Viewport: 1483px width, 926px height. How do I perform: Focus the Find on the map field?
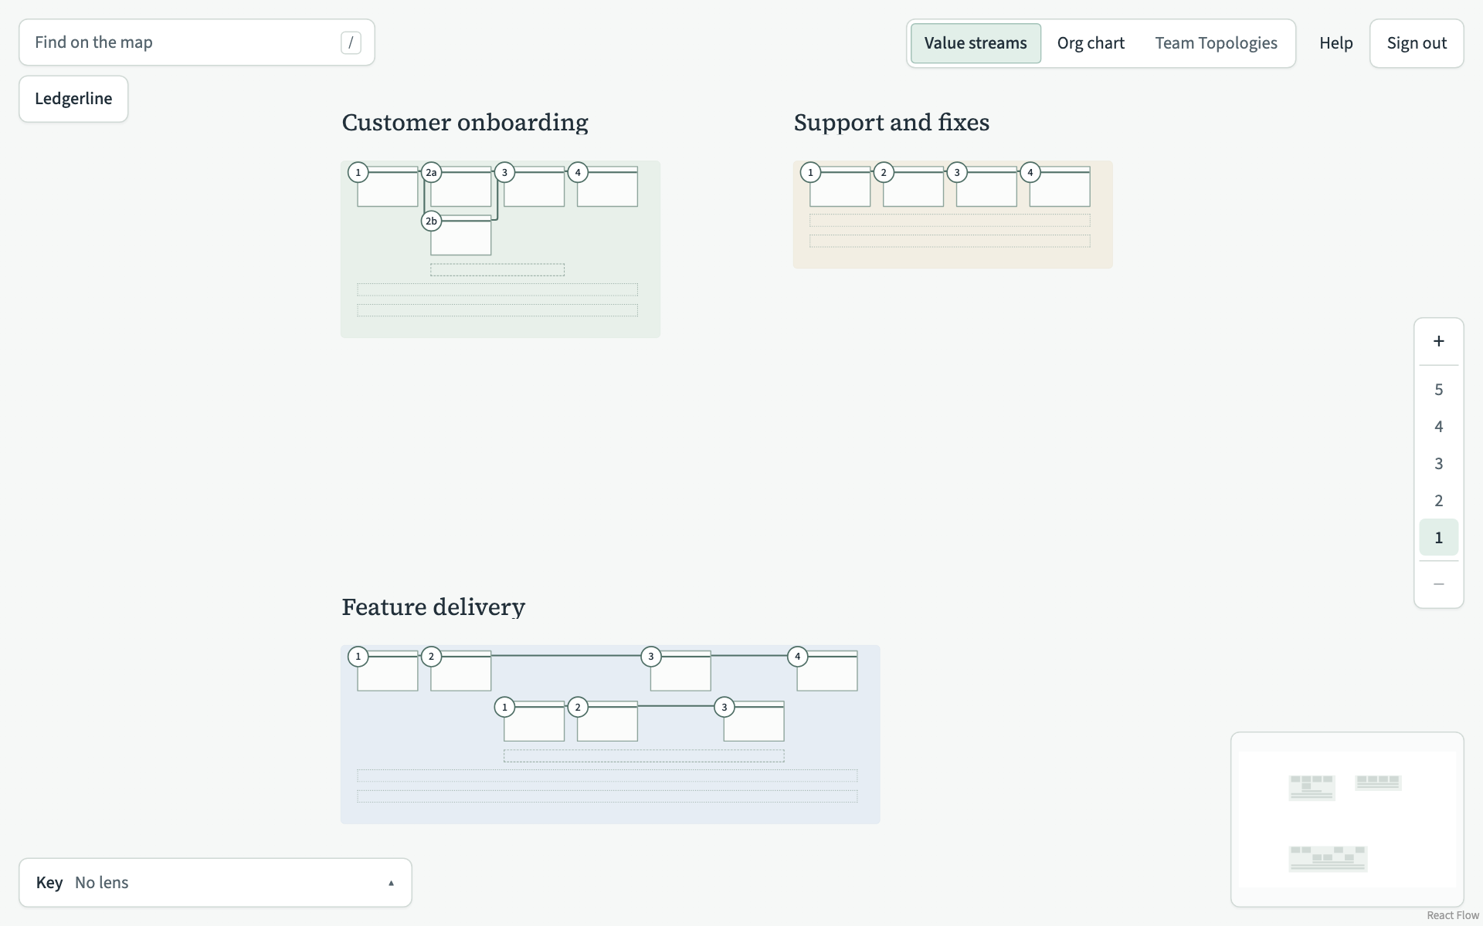pyautogui.click(x=197, y=42)
